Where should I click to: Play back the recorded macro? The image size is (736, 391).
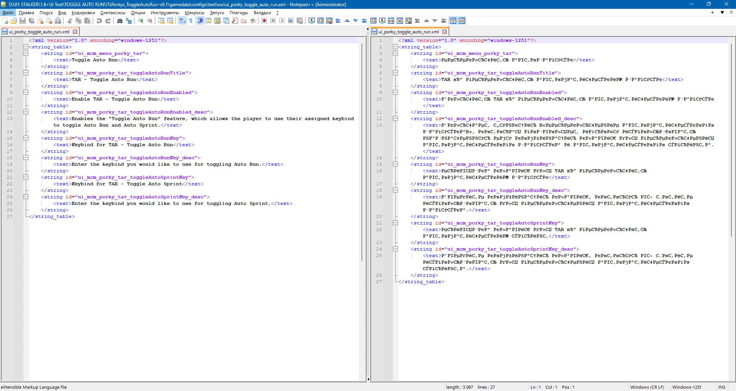[282, 21]
